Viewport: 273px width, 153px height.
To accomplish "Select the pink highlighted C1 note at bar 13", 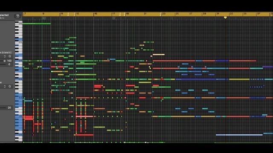I will click(x=84, y=116).
